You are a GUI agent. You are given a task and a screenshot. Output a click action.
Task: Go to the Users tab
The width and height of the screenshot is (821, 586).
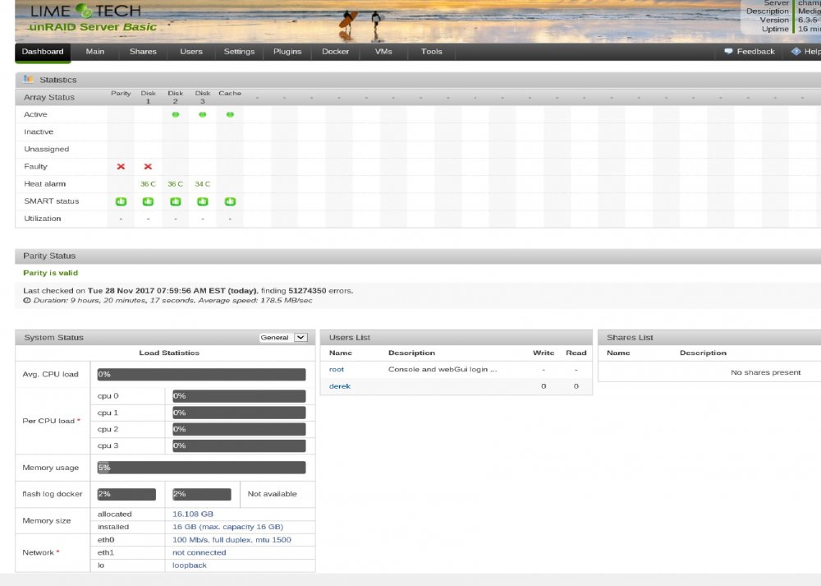[x=191, y=51]
